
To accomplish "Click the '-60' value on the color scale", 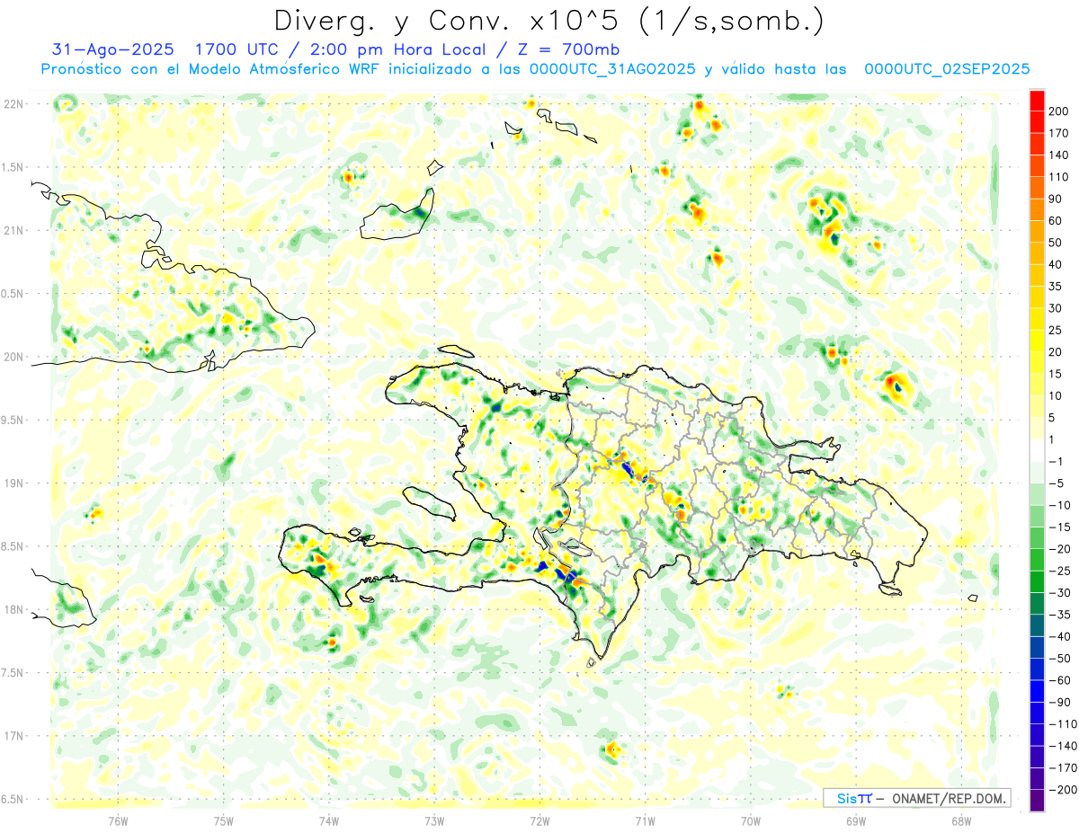I will pos(1059,679).
